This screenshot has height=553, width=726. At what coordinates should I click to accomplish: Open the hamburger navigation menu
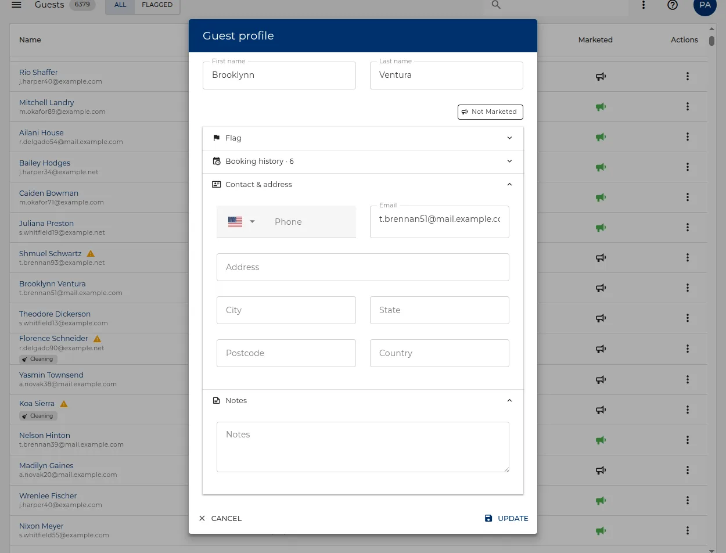[x=16, y=5]
